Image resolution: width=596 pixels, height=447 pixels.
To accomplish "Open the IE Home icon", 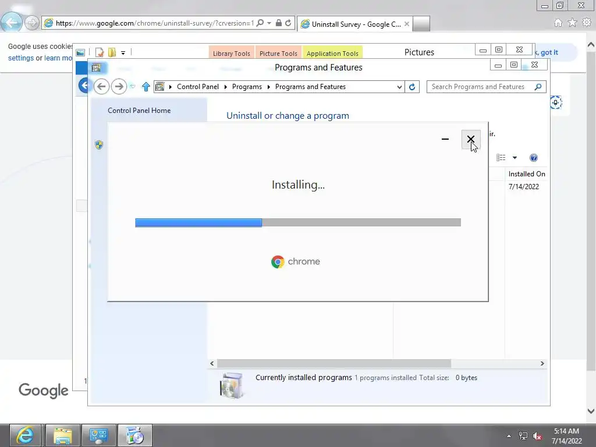I will pyautogui.click(x=558, y=23).
